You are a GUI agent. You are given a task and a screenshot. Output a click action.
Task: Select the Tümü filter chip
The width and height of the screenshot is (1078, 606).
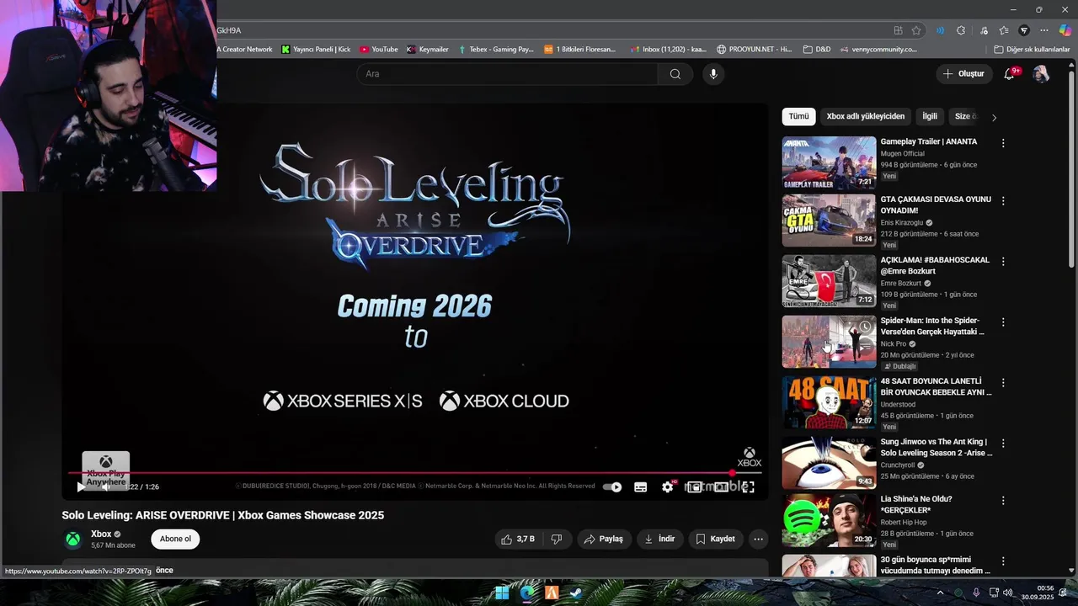coord(798,116)
